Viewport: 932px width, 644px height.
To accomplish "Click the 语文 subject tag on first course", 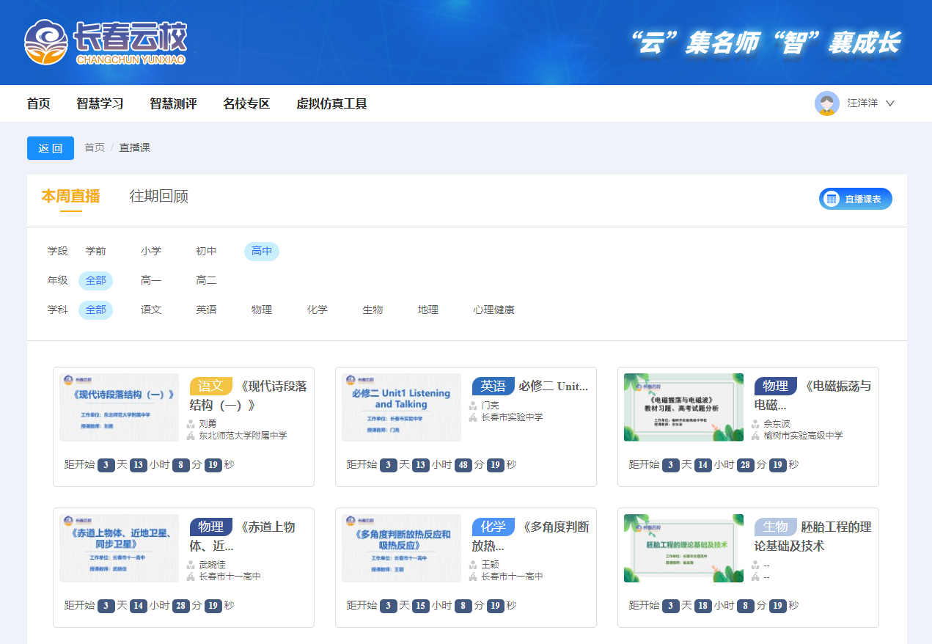I will [x=210, y=386].
